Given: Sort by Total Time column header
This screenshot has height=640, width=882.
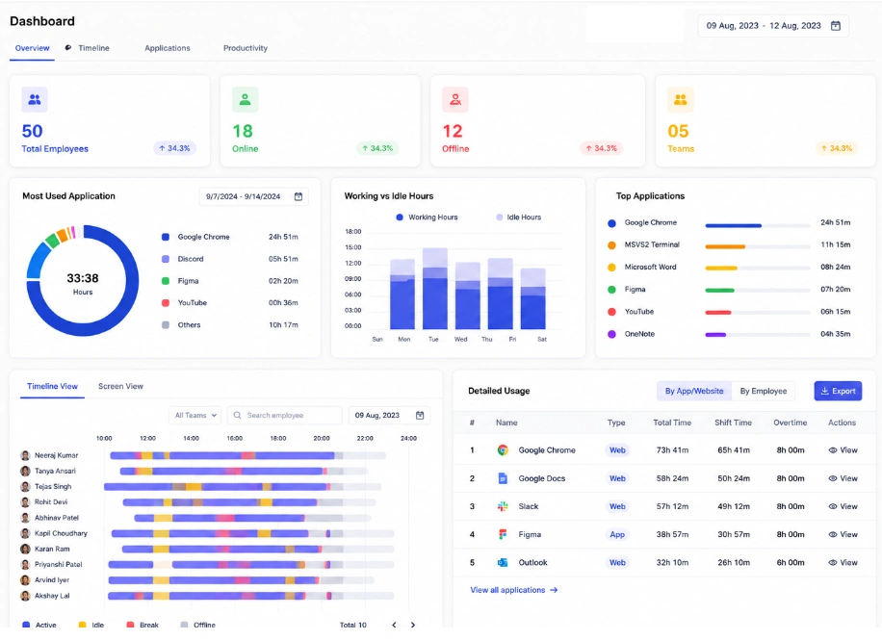Looking at the screenshot, I should [x=672, y=422].
